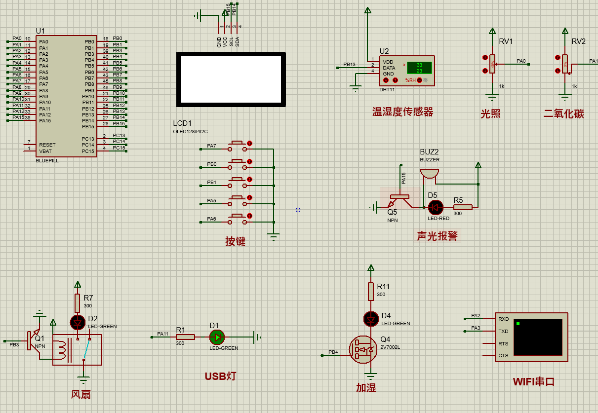Toggle the red latch on PB1 button

[250, 179]
